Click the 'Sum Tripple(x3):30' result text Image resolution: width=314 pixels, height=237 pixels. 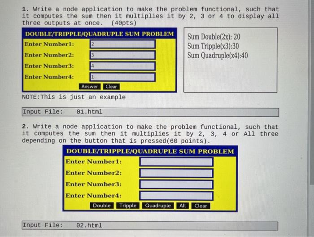(213, 46)
